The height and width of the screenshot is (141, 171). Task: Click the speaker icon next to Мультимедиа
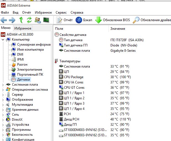pos(8,105)
